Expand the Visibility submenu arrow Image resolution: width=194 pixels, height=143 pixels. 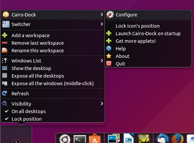tap(102, 104)
